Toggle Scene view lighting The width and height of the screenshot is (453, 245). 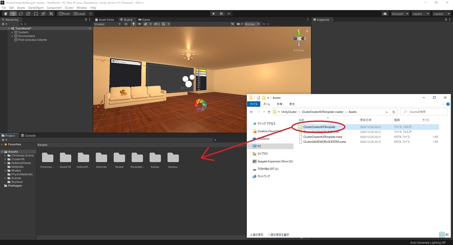click(x=133, y=24)
